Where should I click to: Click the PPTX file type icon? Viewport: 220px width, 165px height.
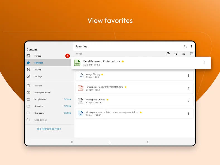click(81, 88)
